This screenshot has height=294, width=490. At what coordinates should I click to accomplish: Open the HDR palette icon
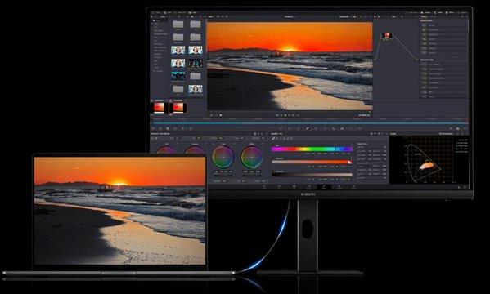[175, 128]
